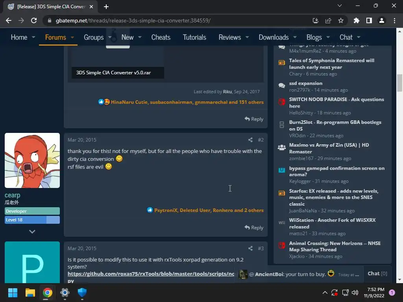Expand the Groups dropdown arrow

point(110,37)
